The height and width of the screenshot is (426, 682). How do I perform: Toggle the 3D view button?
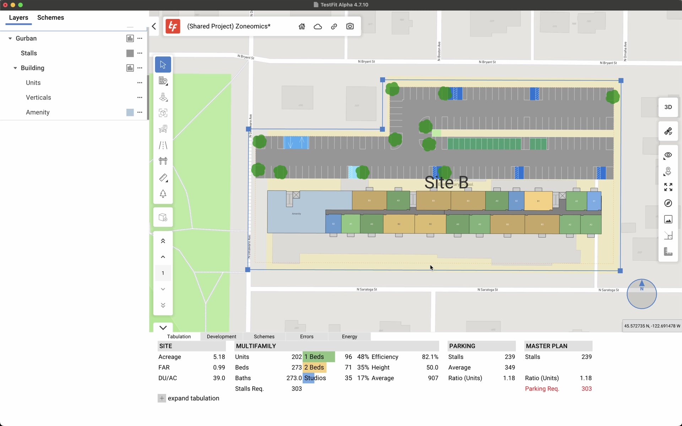[x=668, y=107]
